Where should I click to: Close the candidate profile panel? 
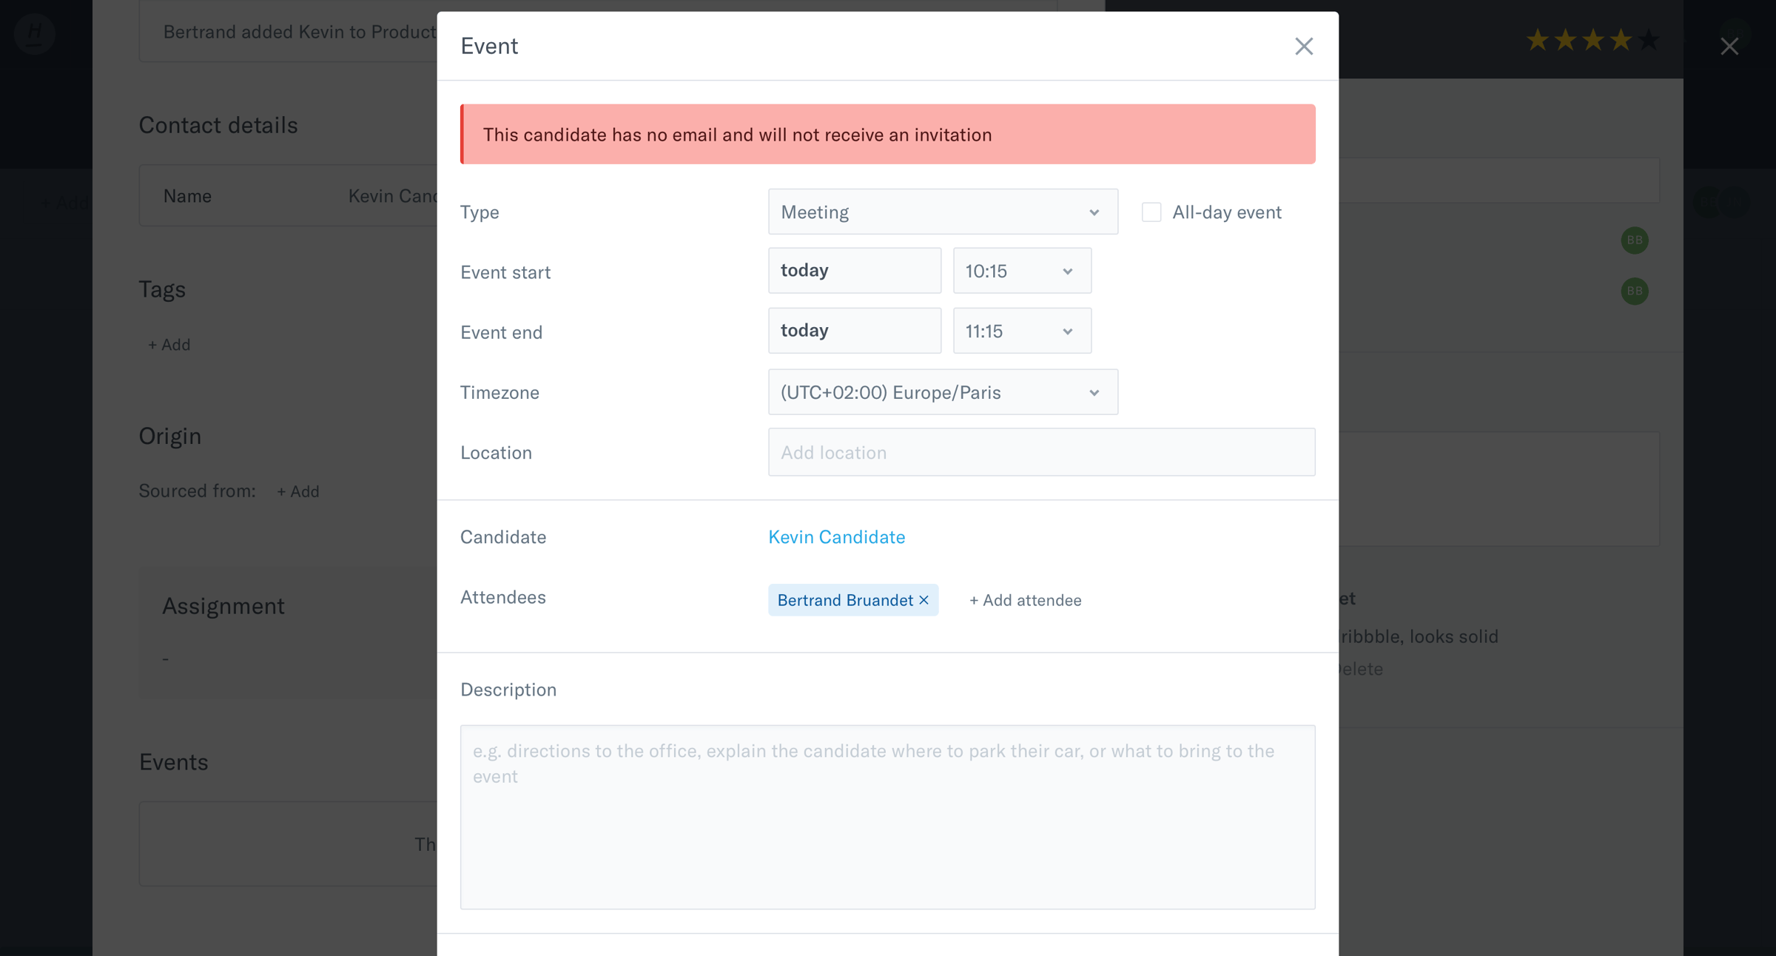pos(1729,46)
